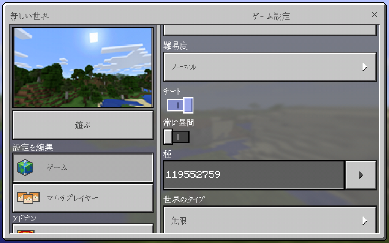
Task: Click the three-faces multiplayer icon
Action: point(28,197)
